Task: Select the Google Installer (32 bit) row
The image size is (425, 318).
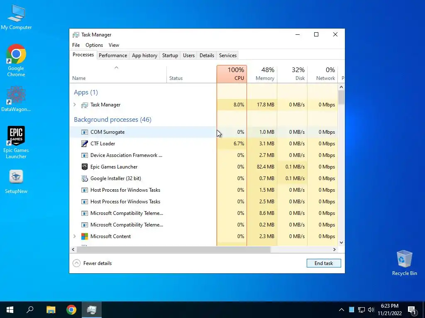Action: tap(204, 178)
